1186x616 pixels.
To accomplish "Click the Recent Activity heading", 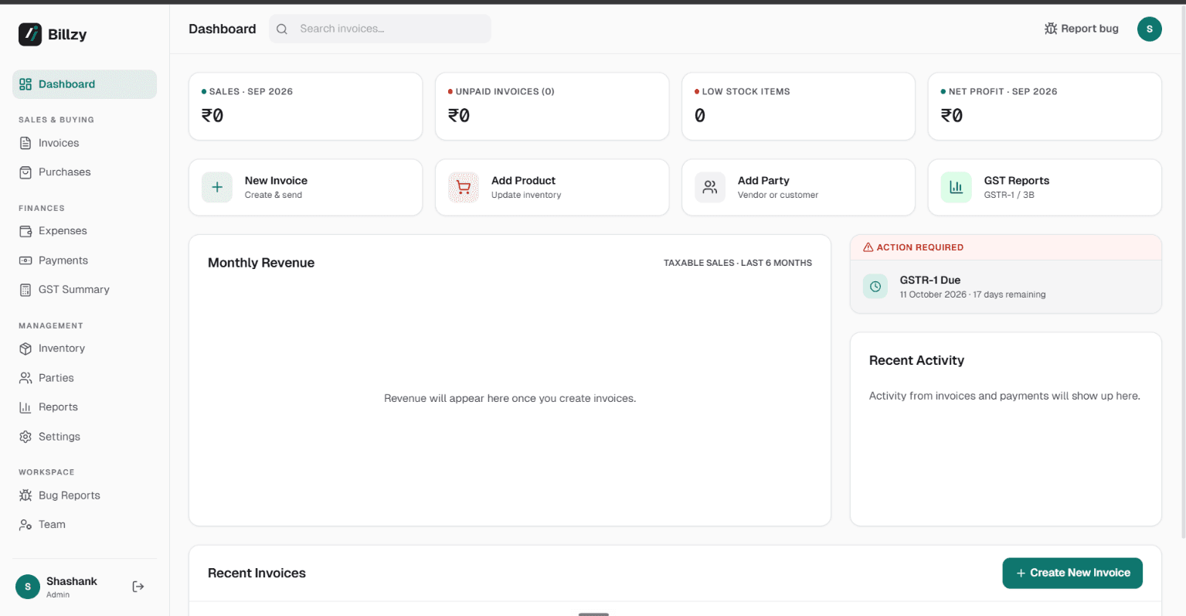I will (916, 360).
